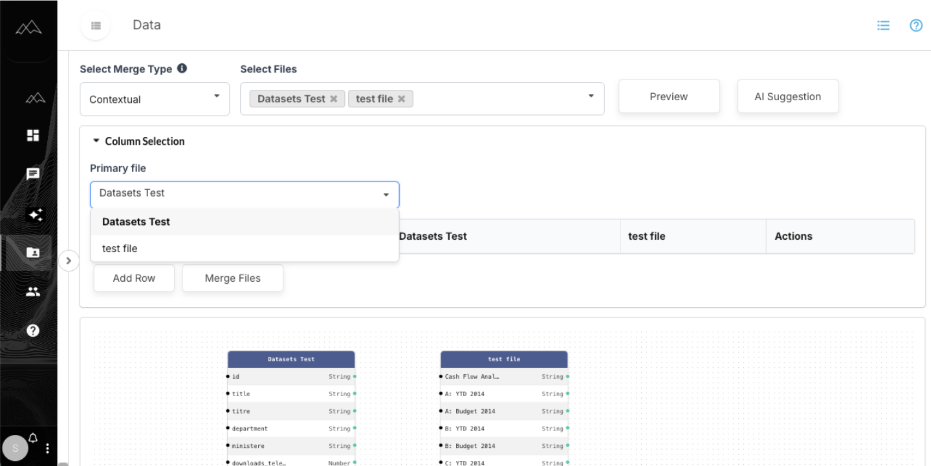Viewport: 931px width, 466px height.
Task: Remove the test file selection chip
Action: (401, 98)
